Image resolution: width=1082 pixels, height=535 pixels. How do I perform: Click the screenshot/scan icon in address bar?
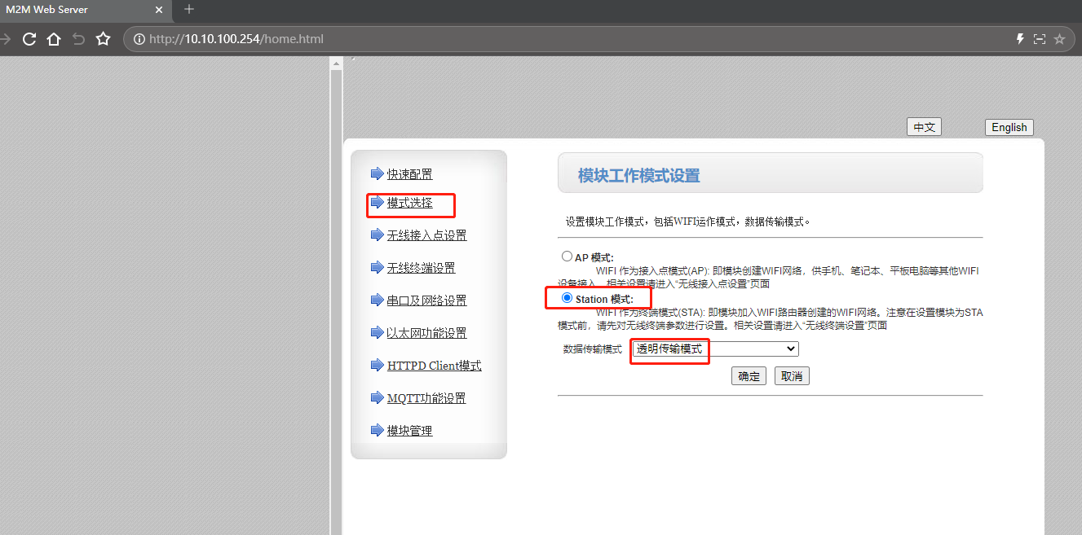click(1039, 39)
